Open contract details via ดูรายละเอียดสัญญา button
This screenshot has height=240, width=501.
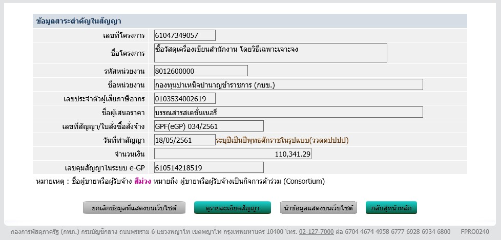point(232,208)
